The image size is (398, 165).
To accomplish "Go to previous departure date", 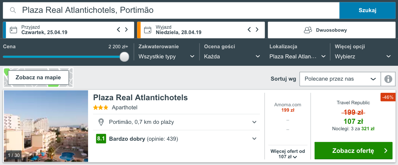I will (x=249, y=30).
